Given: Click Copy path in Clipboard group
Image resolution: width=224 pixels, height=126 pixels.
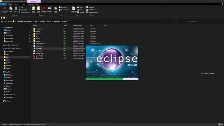Looking at the screenshot, I should click(x=23, y=10).
